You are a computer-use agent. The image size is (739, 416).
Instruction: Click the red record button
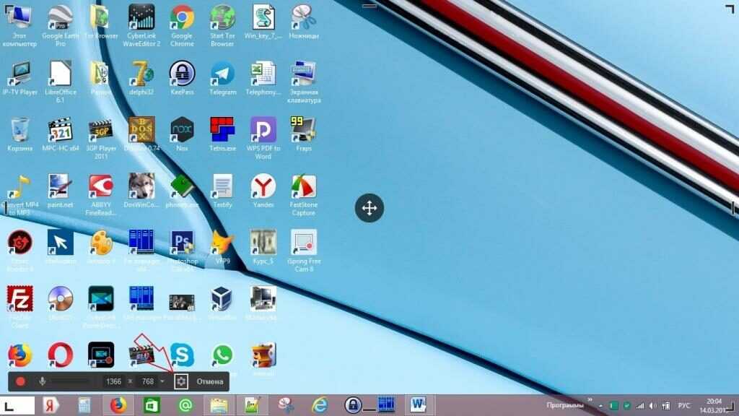[x=21, y=381]
